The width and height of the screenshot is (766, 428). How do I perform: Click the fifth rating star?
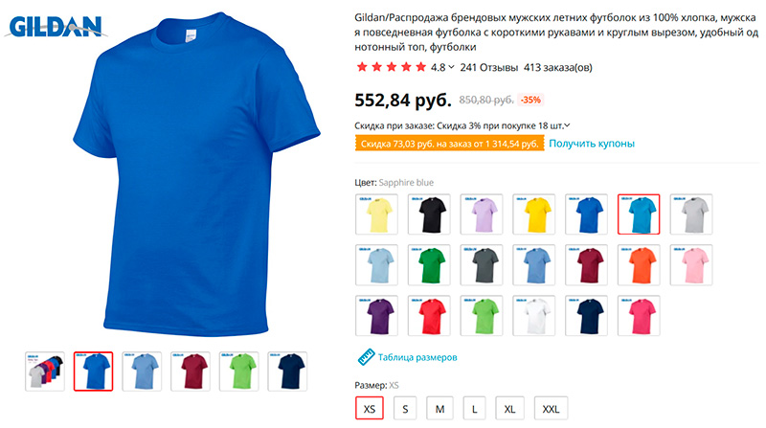click(x=420, y=67)
